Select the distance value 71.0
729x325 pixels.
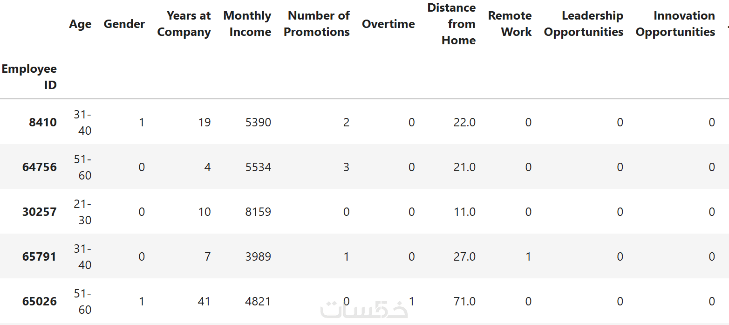tap(464, 302)
